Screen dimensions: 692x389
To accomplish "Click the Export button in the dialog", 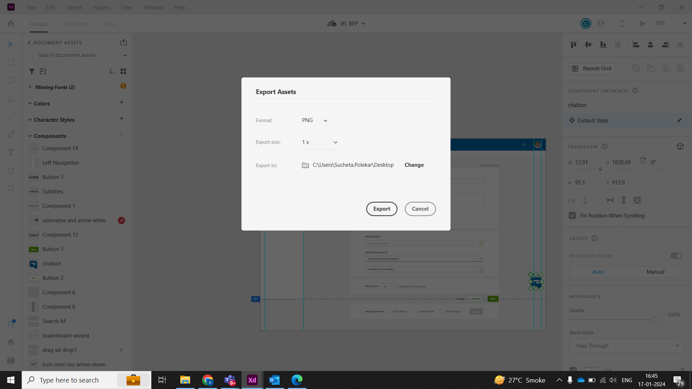I will (x=382, y=209).
